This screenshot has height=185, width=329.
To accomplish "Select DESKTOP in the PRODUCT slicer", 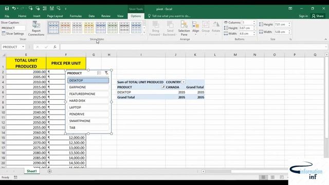I will (x=88, y=81).
